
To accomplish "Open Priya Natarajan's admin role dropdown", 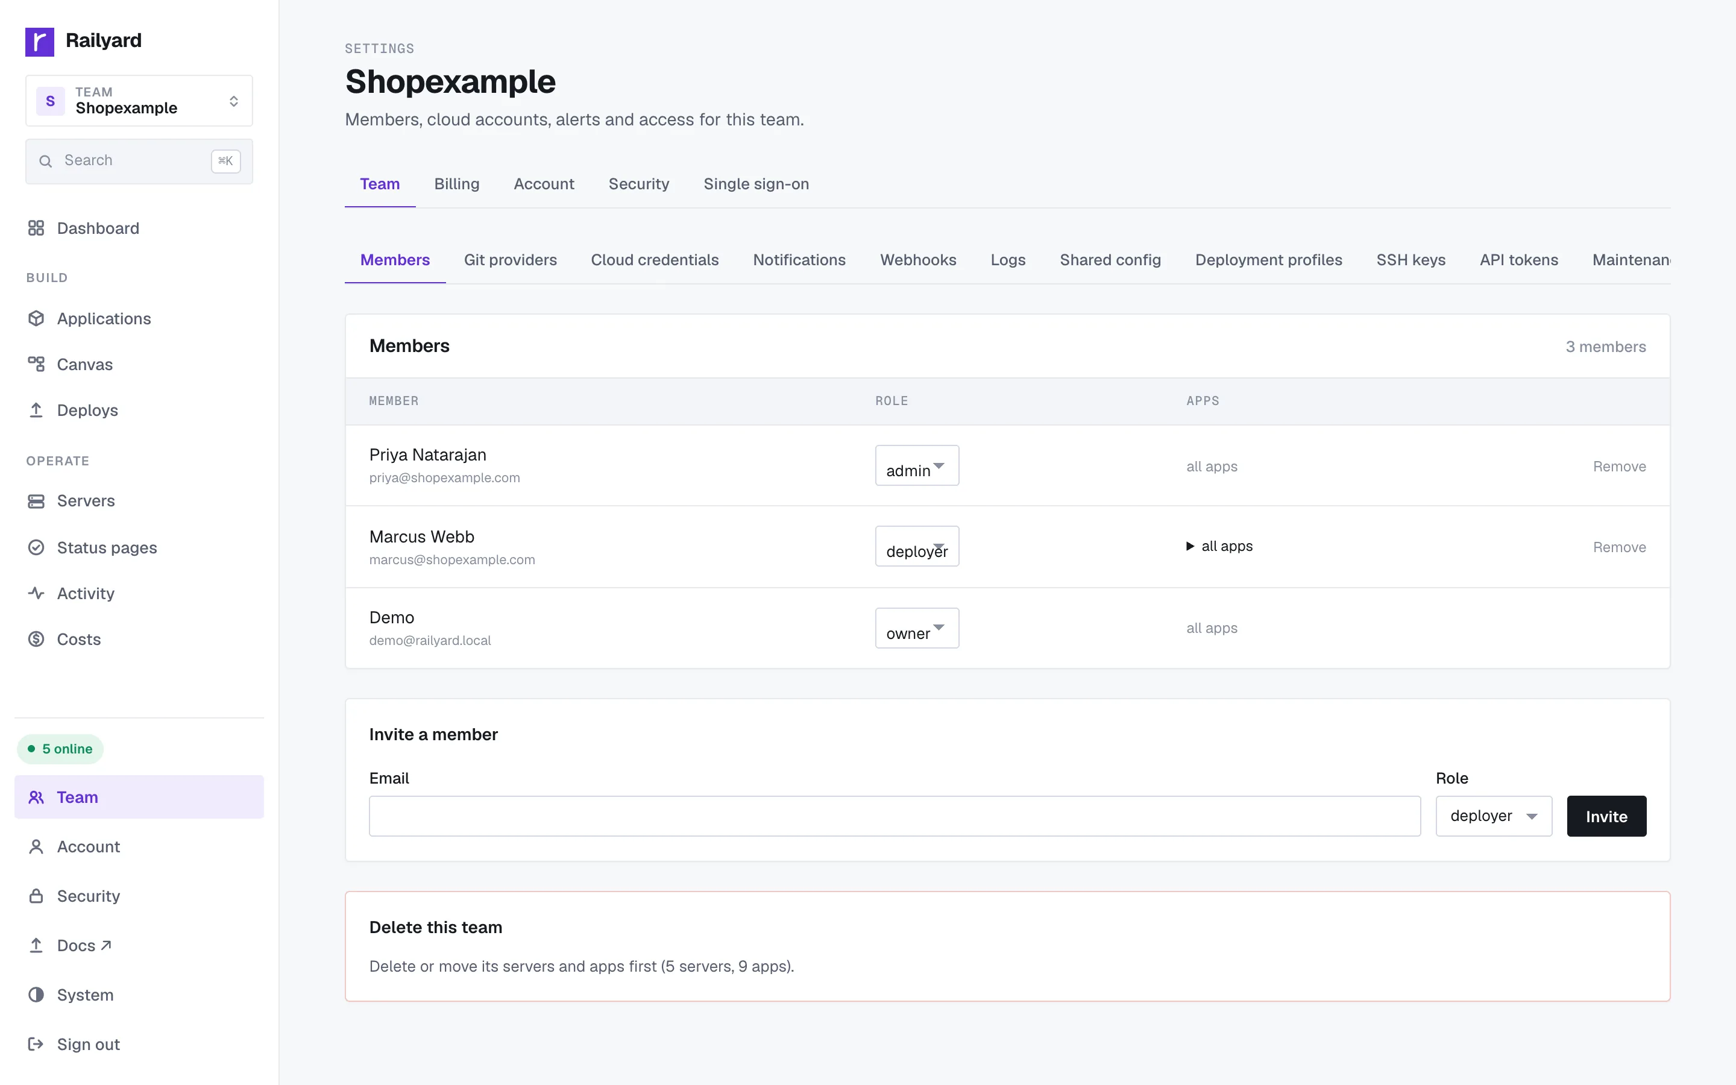I will (x=917, y=466).
